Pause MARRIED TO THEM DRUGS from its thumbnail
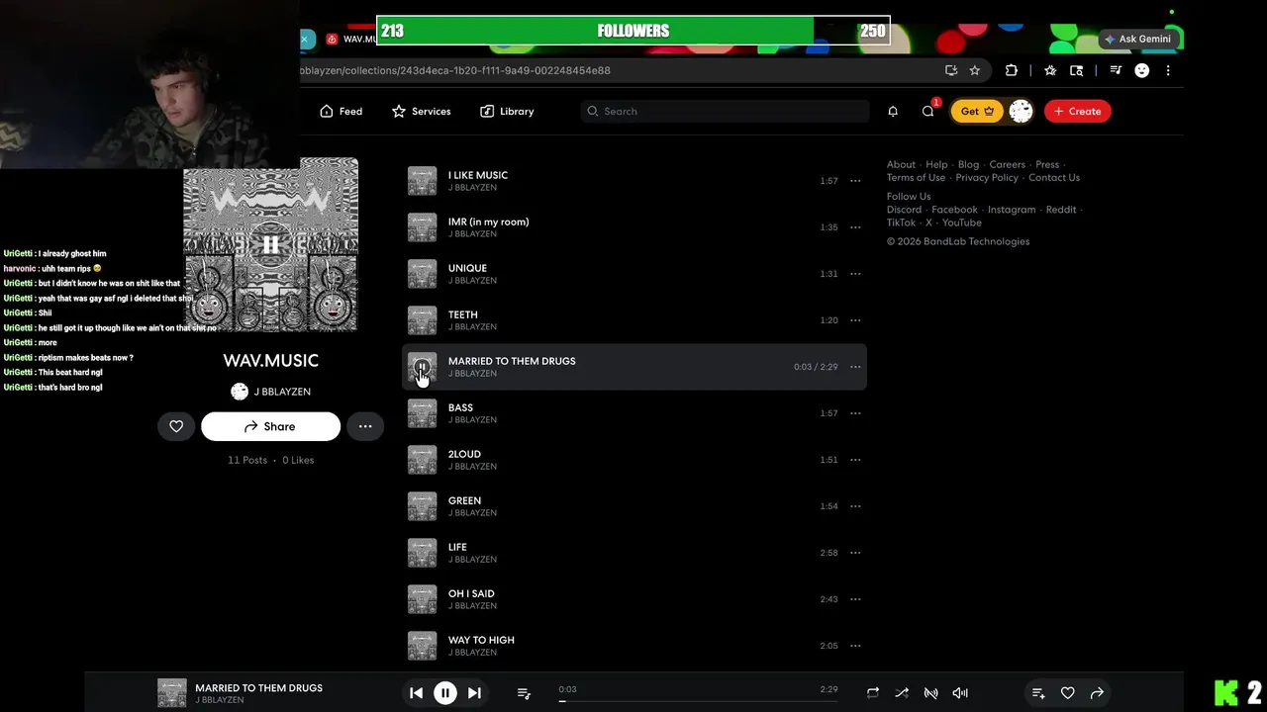This screenshot has width=1267, height=712. pyautogui.click(x=422, y=367)
